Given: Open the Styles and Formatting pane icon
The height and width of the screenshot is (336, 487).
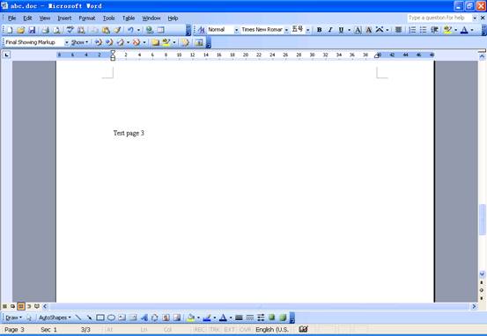Looking at the screenshot, I should 201,30.
